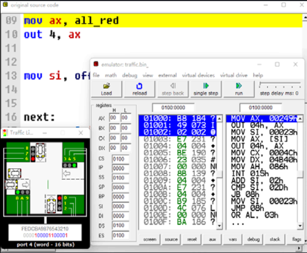The image size is (307, 253).
Task: Click the right-side traffic light with green lamp
Action: coord(70,165)
